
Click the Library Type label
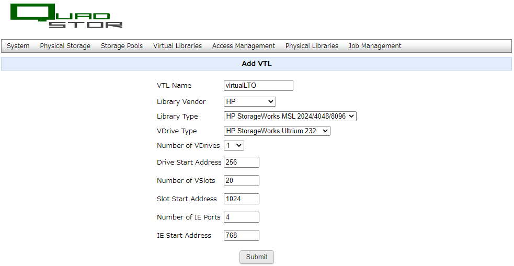[177, 117]
